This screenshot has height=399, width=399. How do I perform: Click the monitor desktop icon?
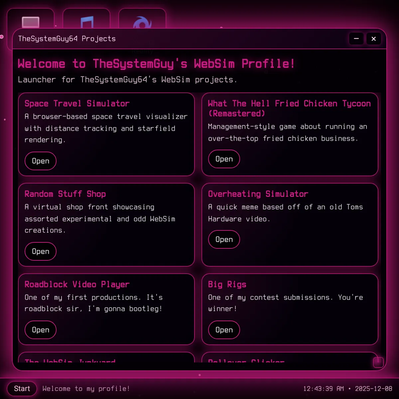click(31, 22)
